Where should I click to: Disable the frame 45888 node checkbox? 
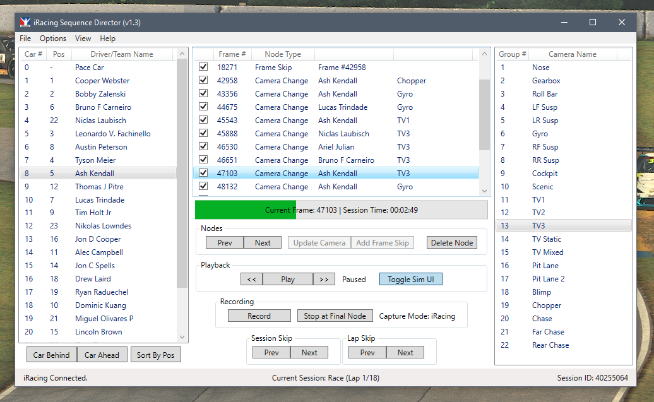(x=203, y=133)
